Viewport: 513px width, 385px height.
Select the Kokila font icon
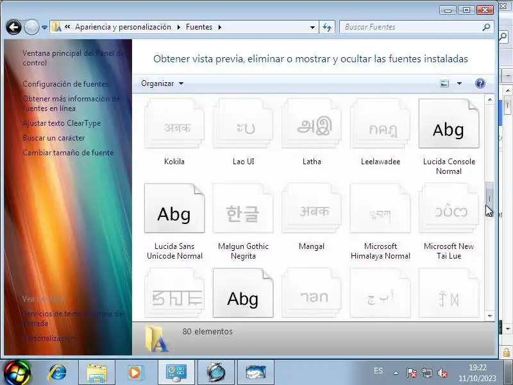coord(174,124)
